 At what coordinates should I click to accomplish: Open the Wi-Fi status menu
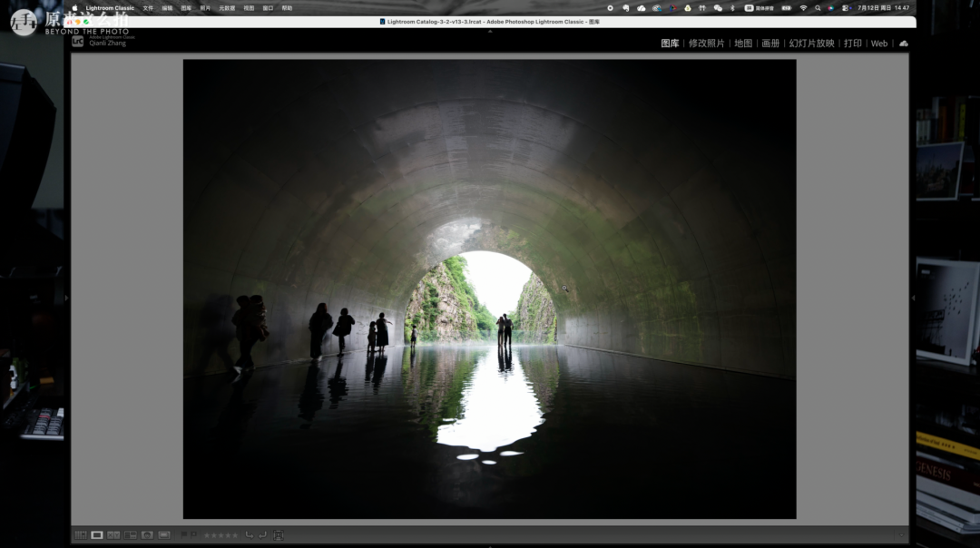803,8
